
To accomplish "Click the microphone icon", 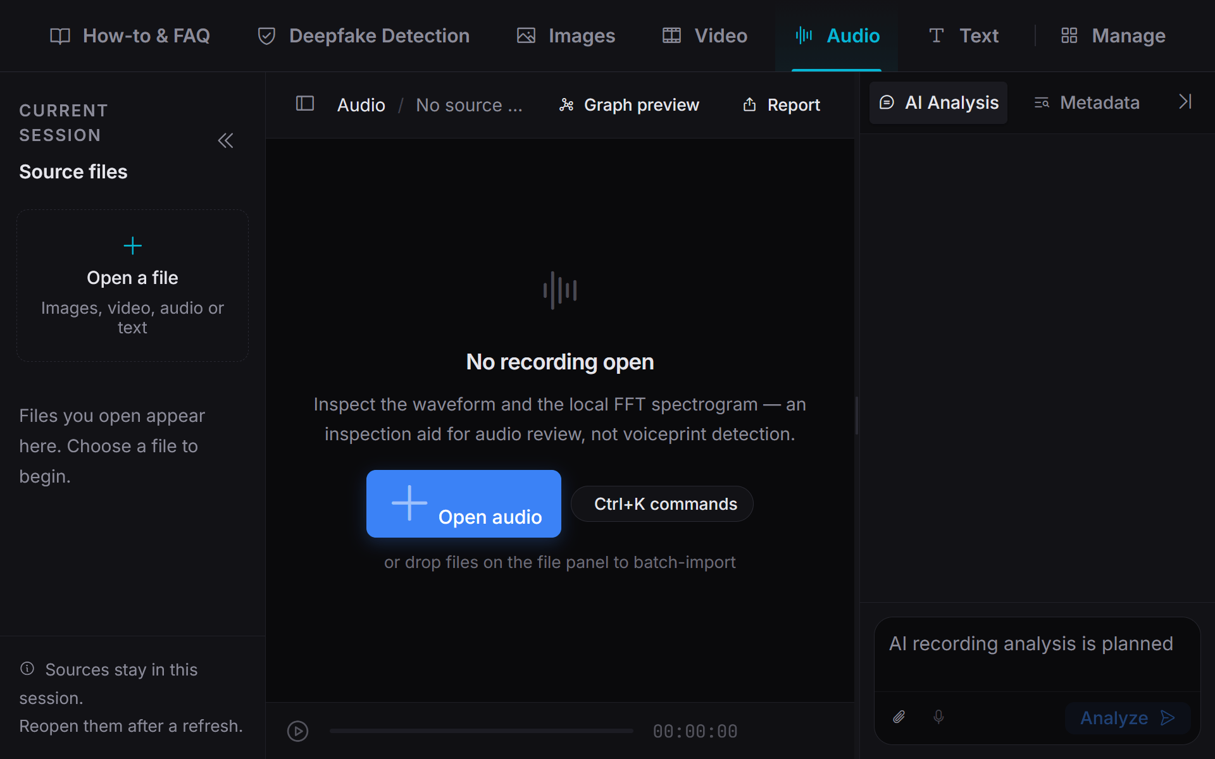I will point(938,717).
